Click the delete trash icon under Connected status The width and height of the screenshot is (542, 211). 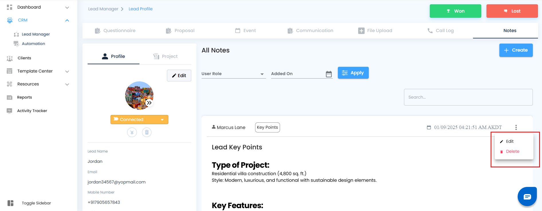pos(147,132)
